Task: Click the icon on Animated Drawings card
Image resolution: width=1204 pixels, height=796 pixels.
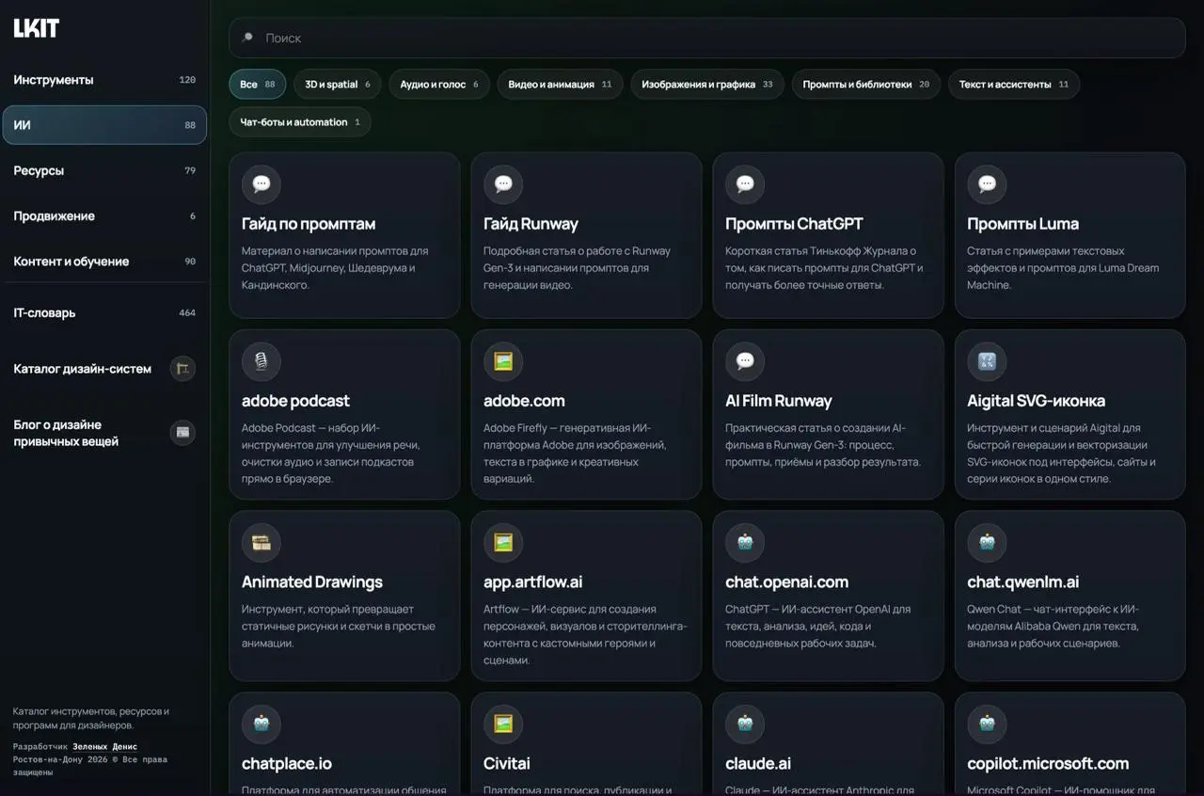Action: (x=261, y=543)
